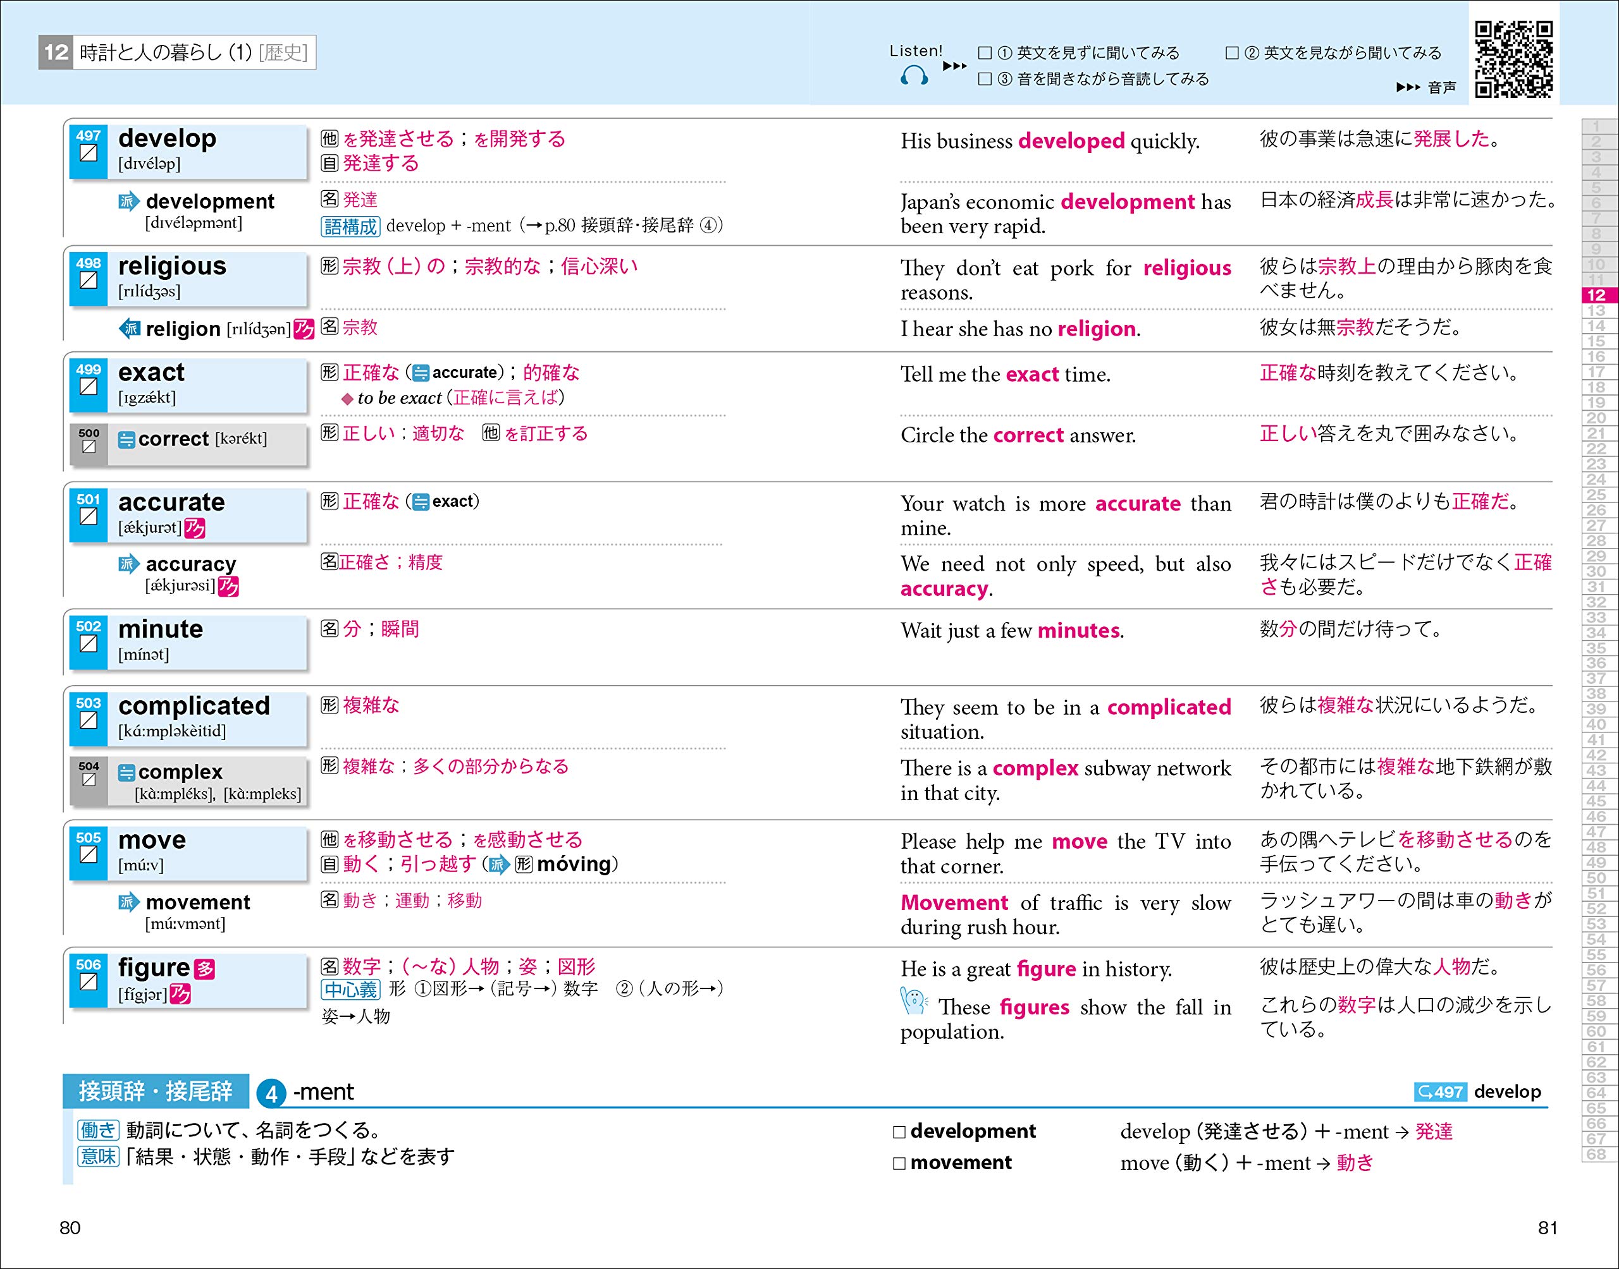Tick the movement checkbox in suffix section
This screenshot has width=1619, height=1269.
(899, 1163)
